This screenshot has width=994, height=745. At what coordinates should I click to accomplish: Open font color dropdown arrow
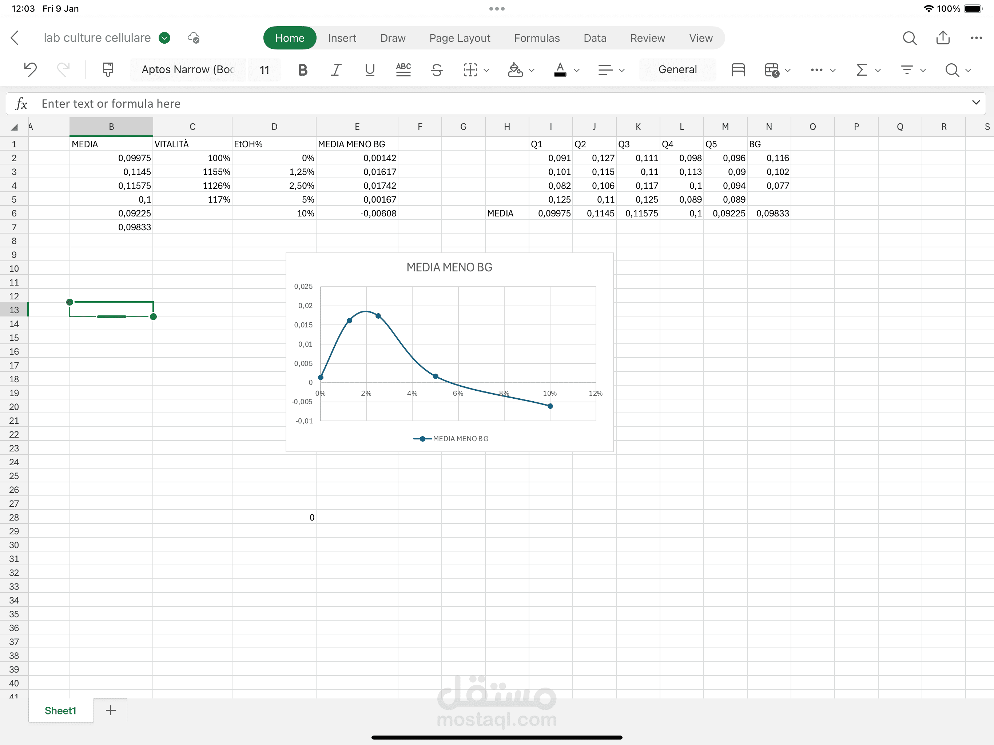(577, 70)
